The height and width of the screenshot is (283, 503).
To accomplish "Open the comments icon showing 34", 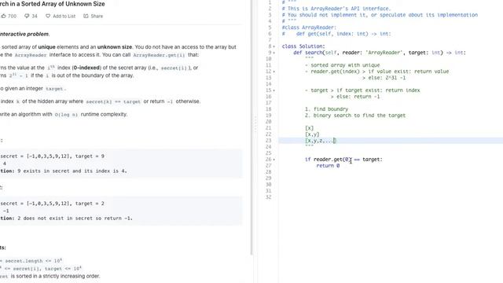I will tap(27, 16).
